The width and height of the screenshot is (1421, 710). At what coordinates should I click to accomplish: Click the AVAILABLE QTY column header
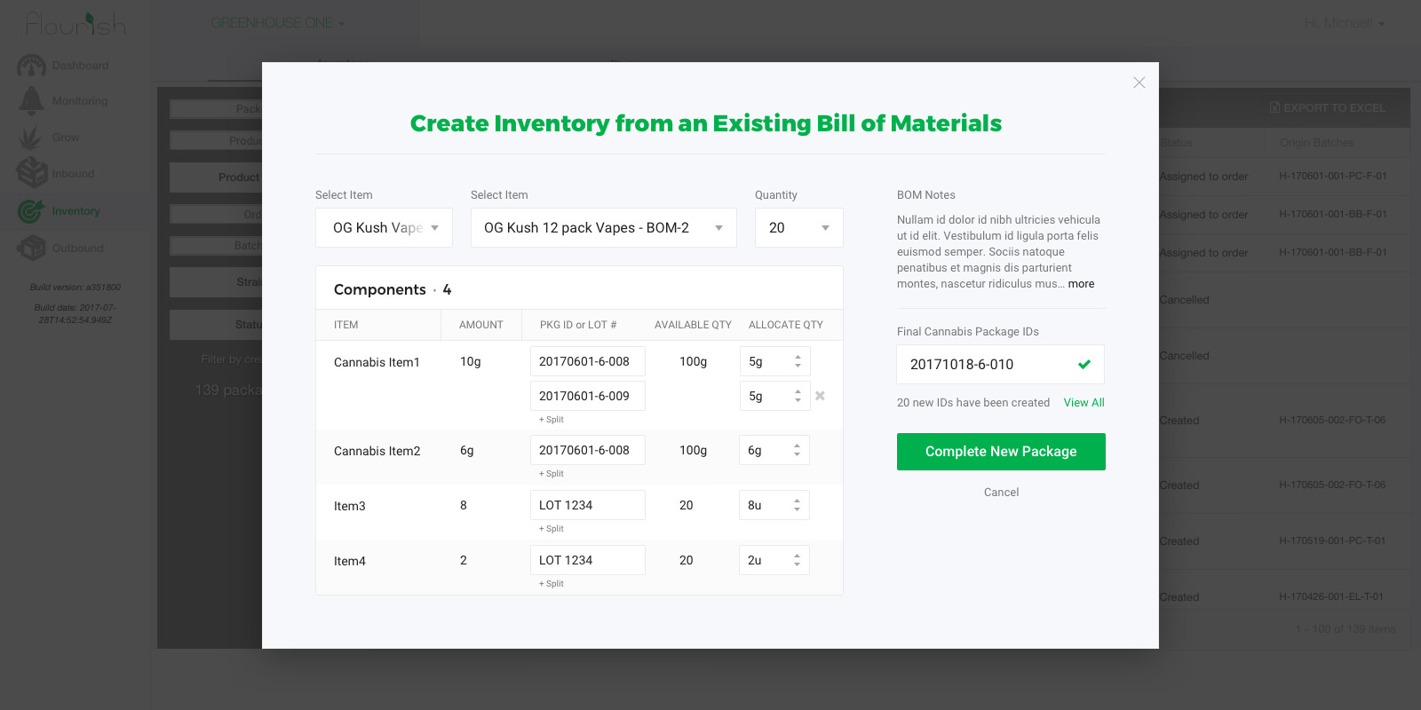point(693,325)
